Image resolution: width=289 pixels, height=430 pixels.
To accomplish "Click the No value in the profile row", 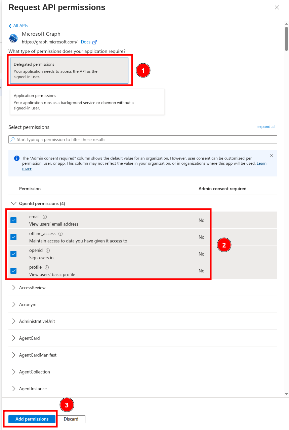I will (x=201, y=271).
